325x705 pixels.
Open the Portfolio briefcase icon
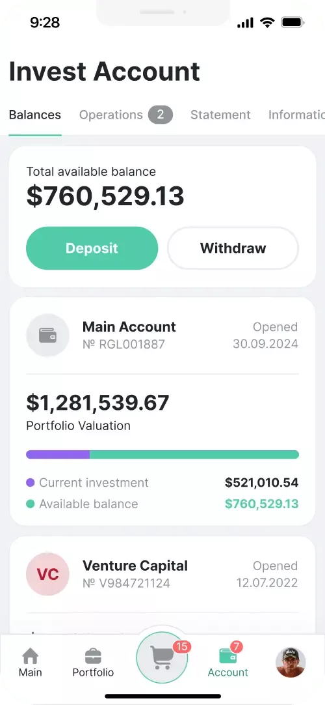coord(93,656)
